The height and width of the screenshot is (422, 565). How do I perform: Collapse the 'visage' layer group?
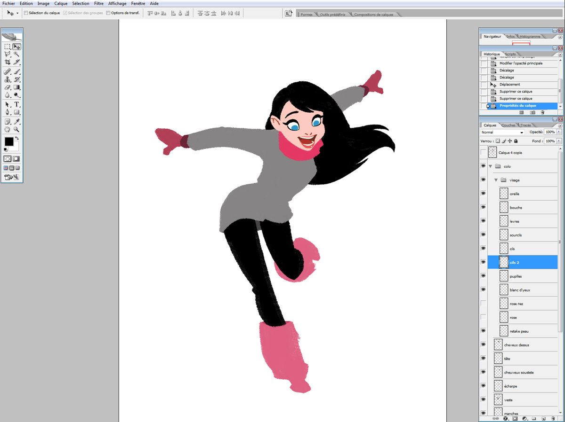coord(496,180)
